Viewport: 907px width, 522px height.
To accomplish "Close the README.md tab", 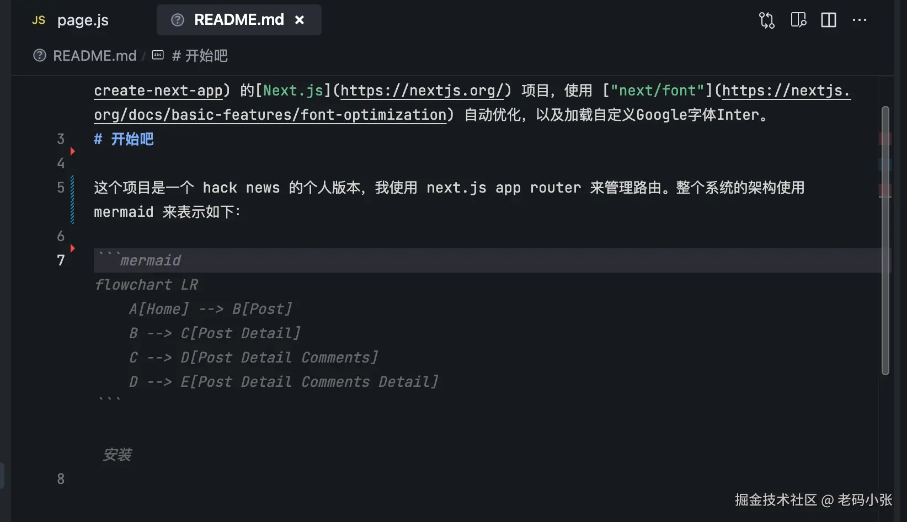I will (300, 20).
